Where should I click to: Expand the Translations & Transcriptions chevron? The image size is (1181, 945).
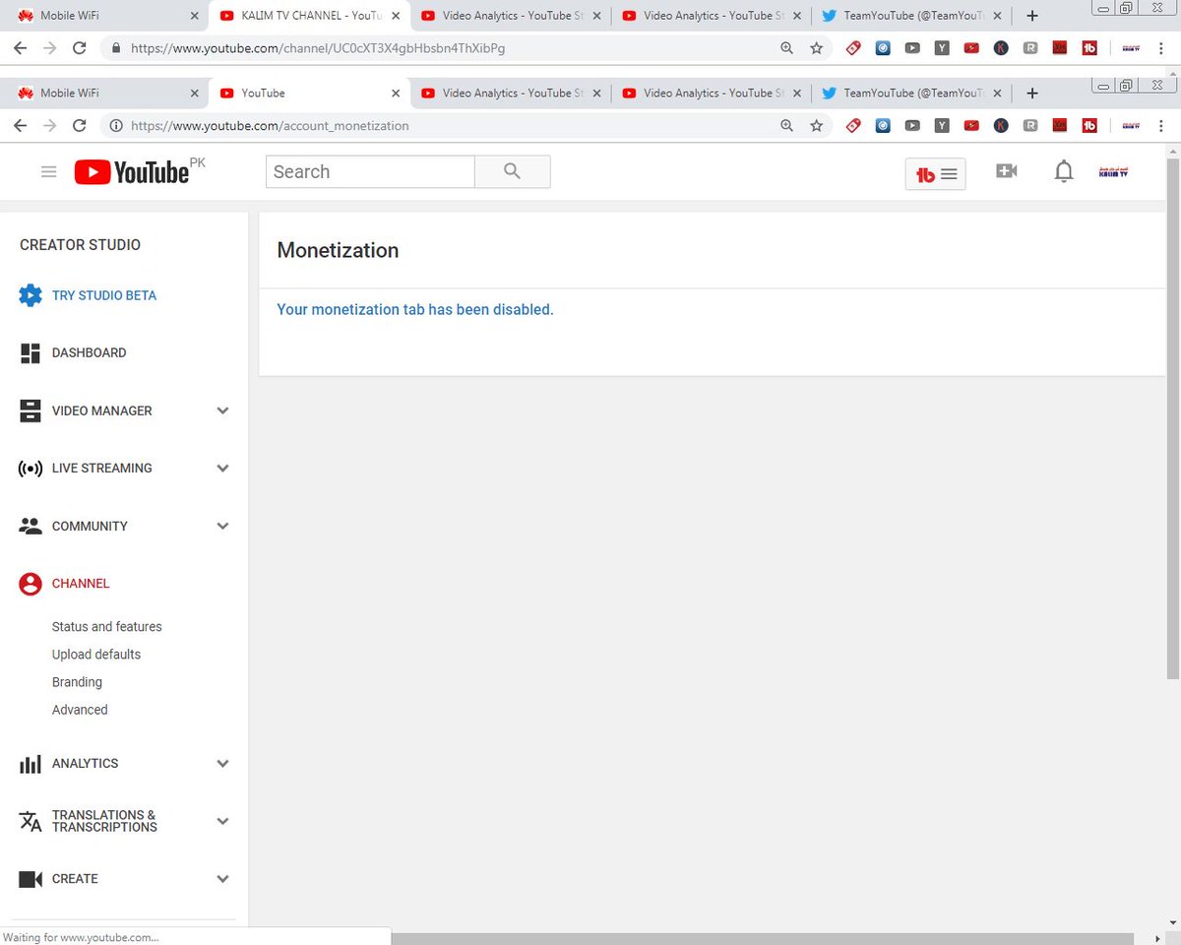(x=222, y=821)
